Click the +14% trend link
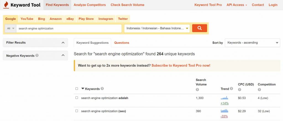This screenshot has width=283, height=121. click(x=224, y=103)
